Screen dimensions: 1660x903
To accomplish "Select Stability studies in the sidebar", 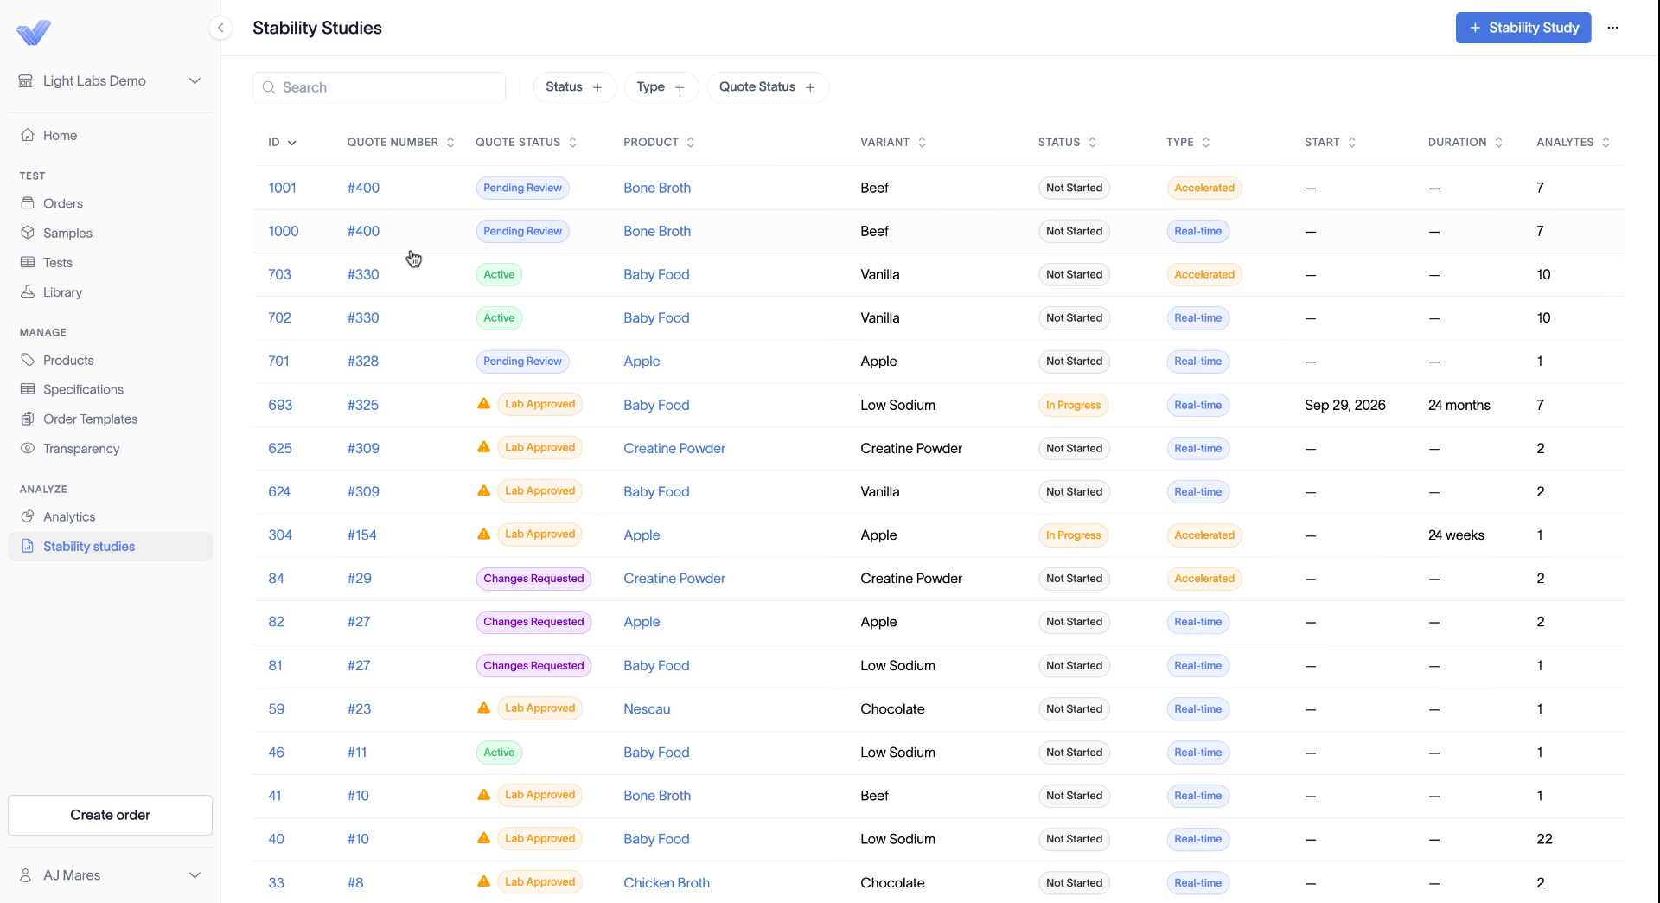I will (x=110, y=546).
